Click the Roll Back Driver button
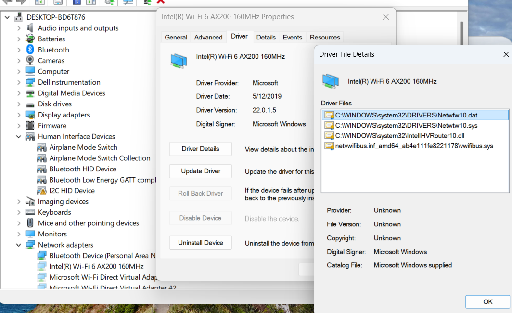 (x=201, y=193)
